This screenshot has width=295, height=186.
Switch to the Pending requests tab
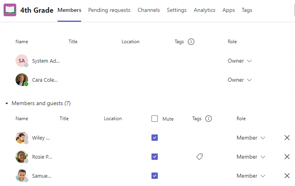point(109,10)
